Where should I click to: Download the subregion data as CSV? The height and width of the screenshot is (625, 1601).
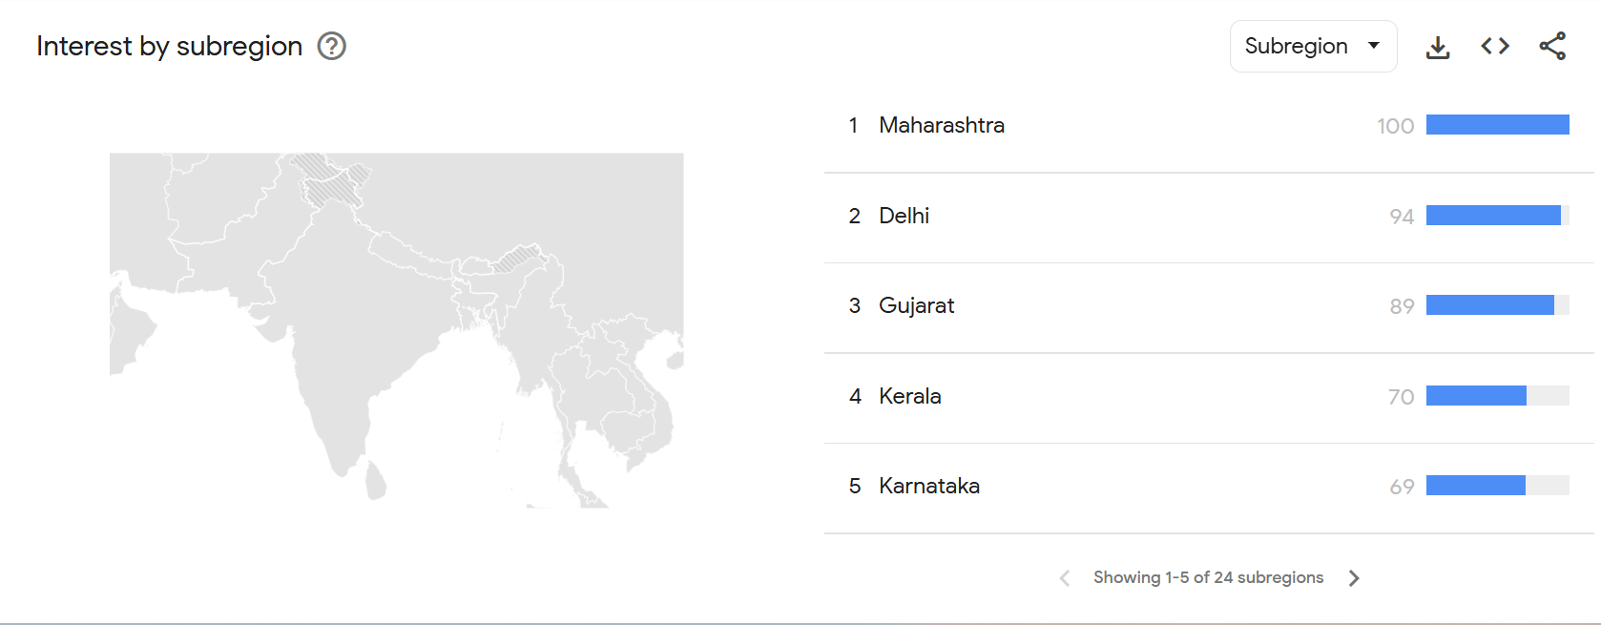coord(1437,47)
